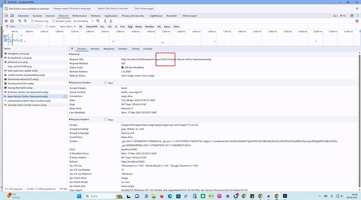Show hidden system tray icons
This screenshot has width=361, height=200.
click(320, 196)
